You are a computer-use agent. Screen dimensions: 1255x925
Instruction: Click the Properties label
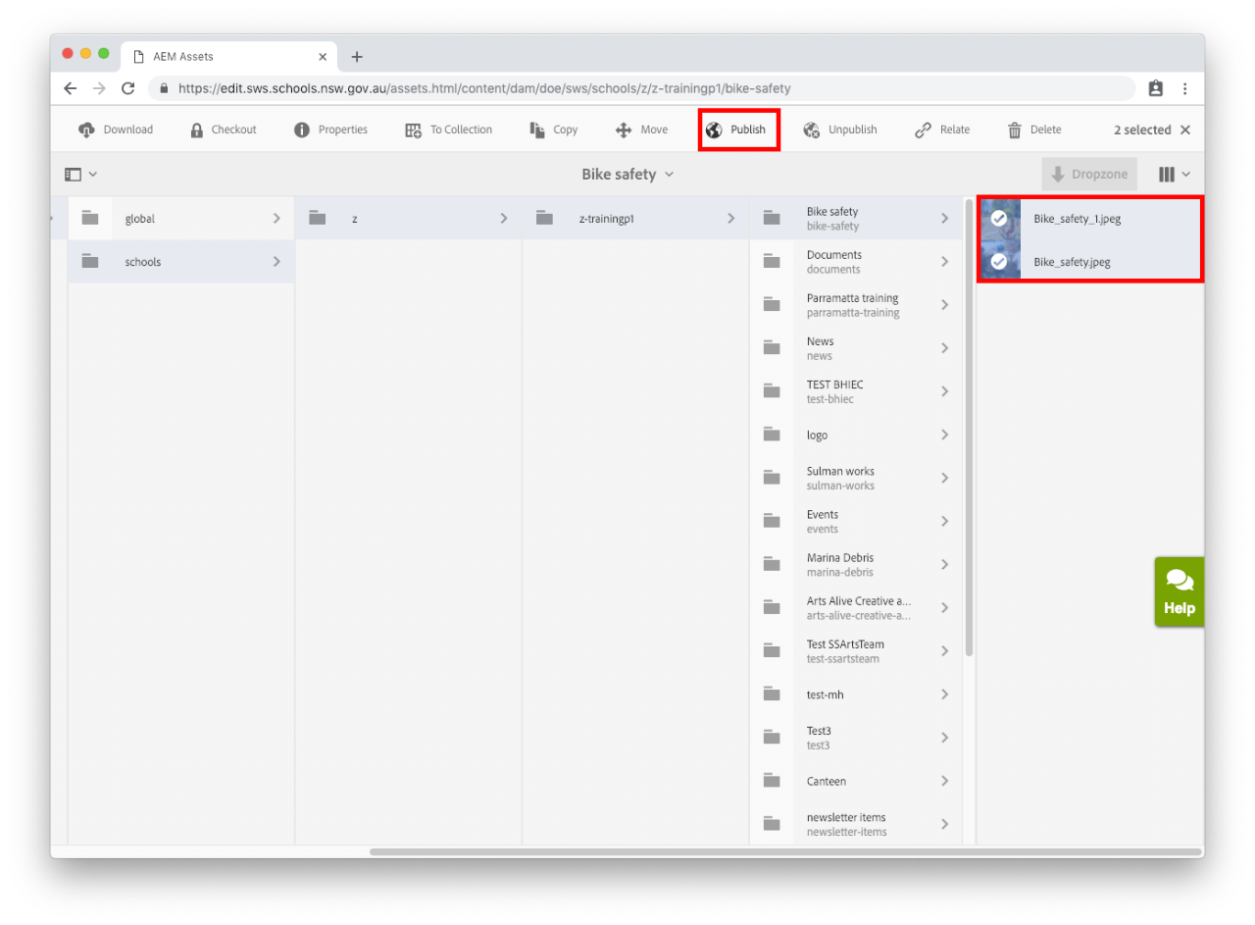point(343,129)
